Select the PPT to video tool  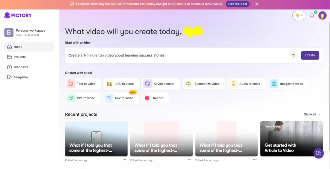83,98
